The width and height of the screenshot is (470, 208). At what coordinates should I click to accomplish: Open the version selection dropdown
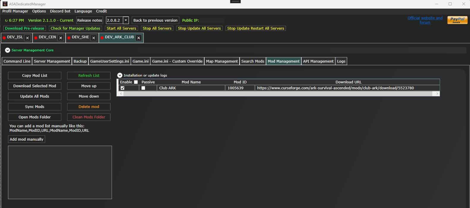coord(126,20)
